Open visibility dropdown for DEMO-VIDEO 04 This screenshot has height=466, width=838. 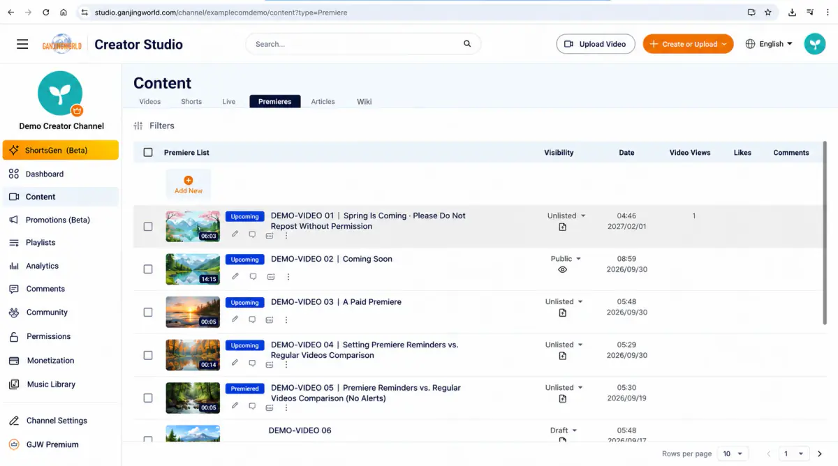(x=564, y=345)
